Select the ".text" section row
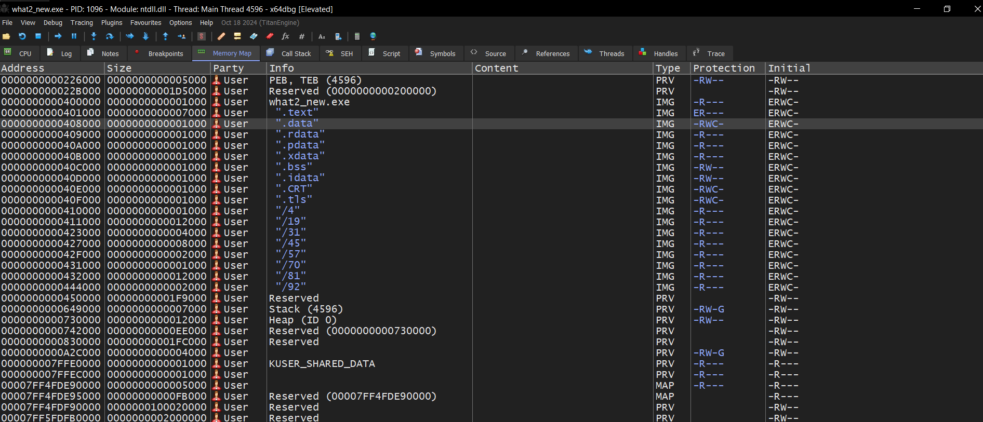Image resolution: width=983 pixels, height=422 pixels. [x=492, y=113]
